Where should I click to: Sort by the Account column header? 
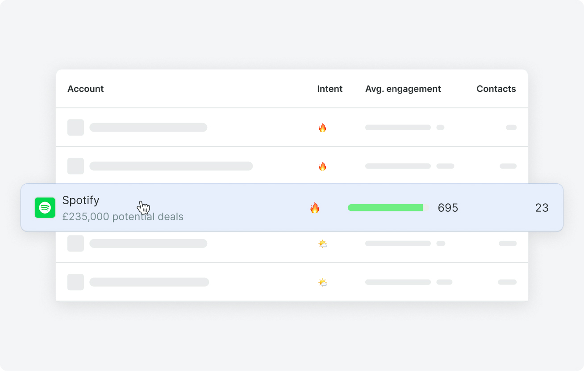click(x=85, y=89)
